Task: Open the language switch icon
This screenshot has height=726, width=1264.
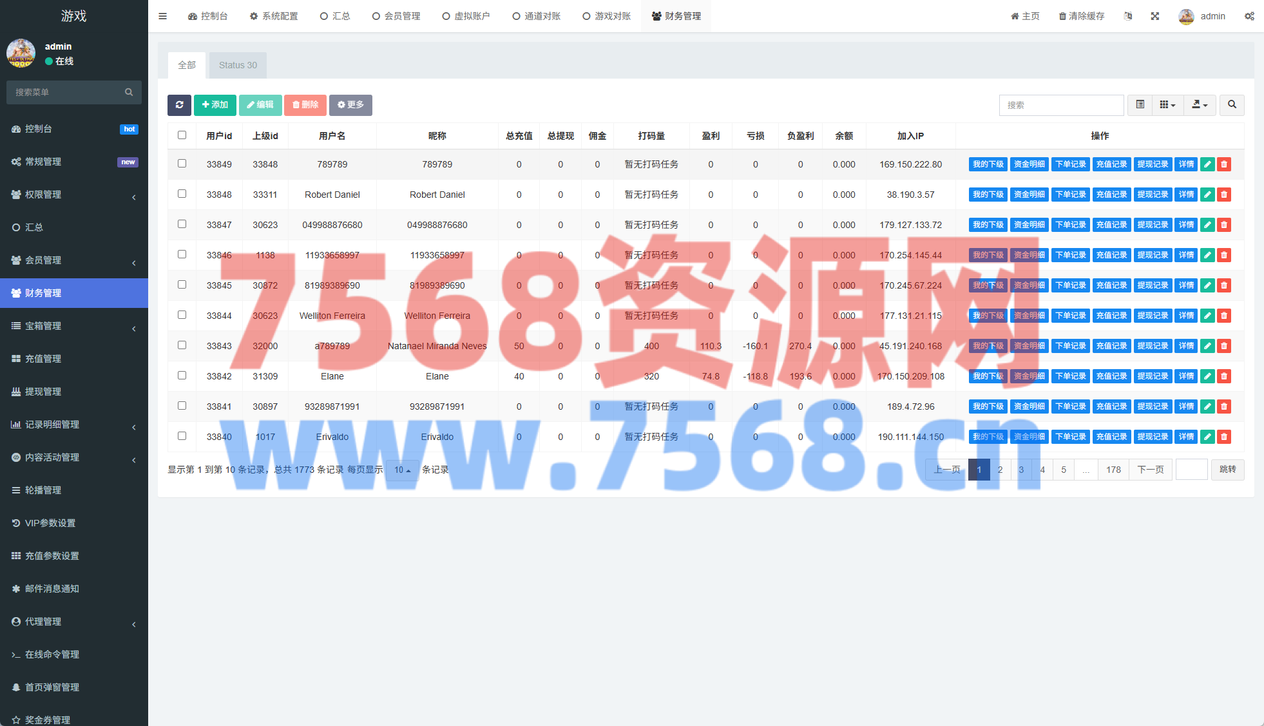Action: pos(1128,16)
